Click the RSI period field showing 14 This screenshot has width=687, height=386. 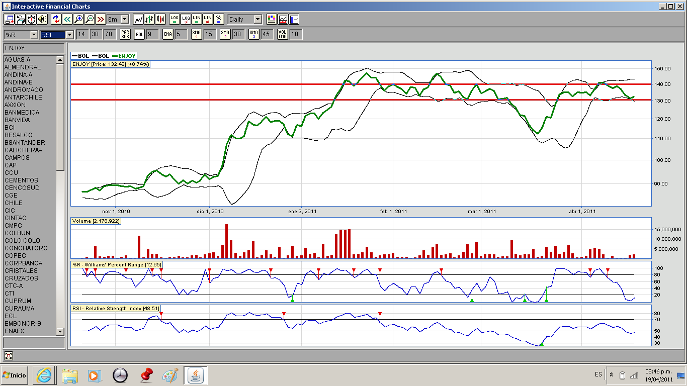pos(81,34)
